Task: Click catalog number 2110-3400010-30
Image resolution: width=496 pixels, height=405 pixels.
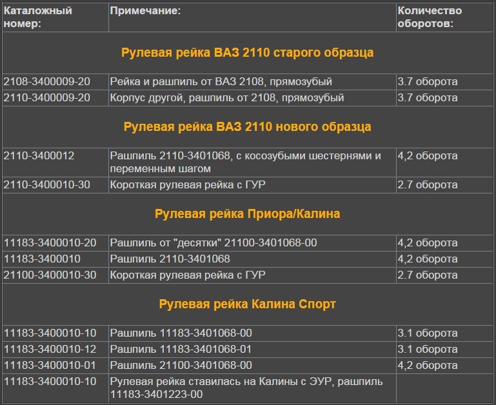Action: (x=47, y=185)
